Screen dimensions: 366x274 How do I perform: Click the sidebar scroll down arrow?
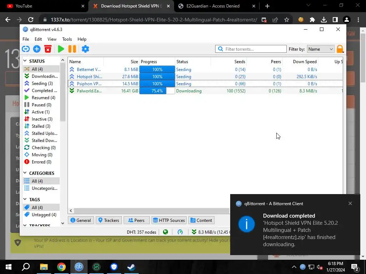[63, 223]
